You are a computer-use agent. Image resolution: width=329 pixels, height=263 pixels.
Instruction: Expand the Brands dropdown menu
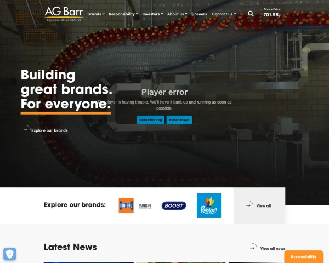pyautogui.click(x=96, y=14)
